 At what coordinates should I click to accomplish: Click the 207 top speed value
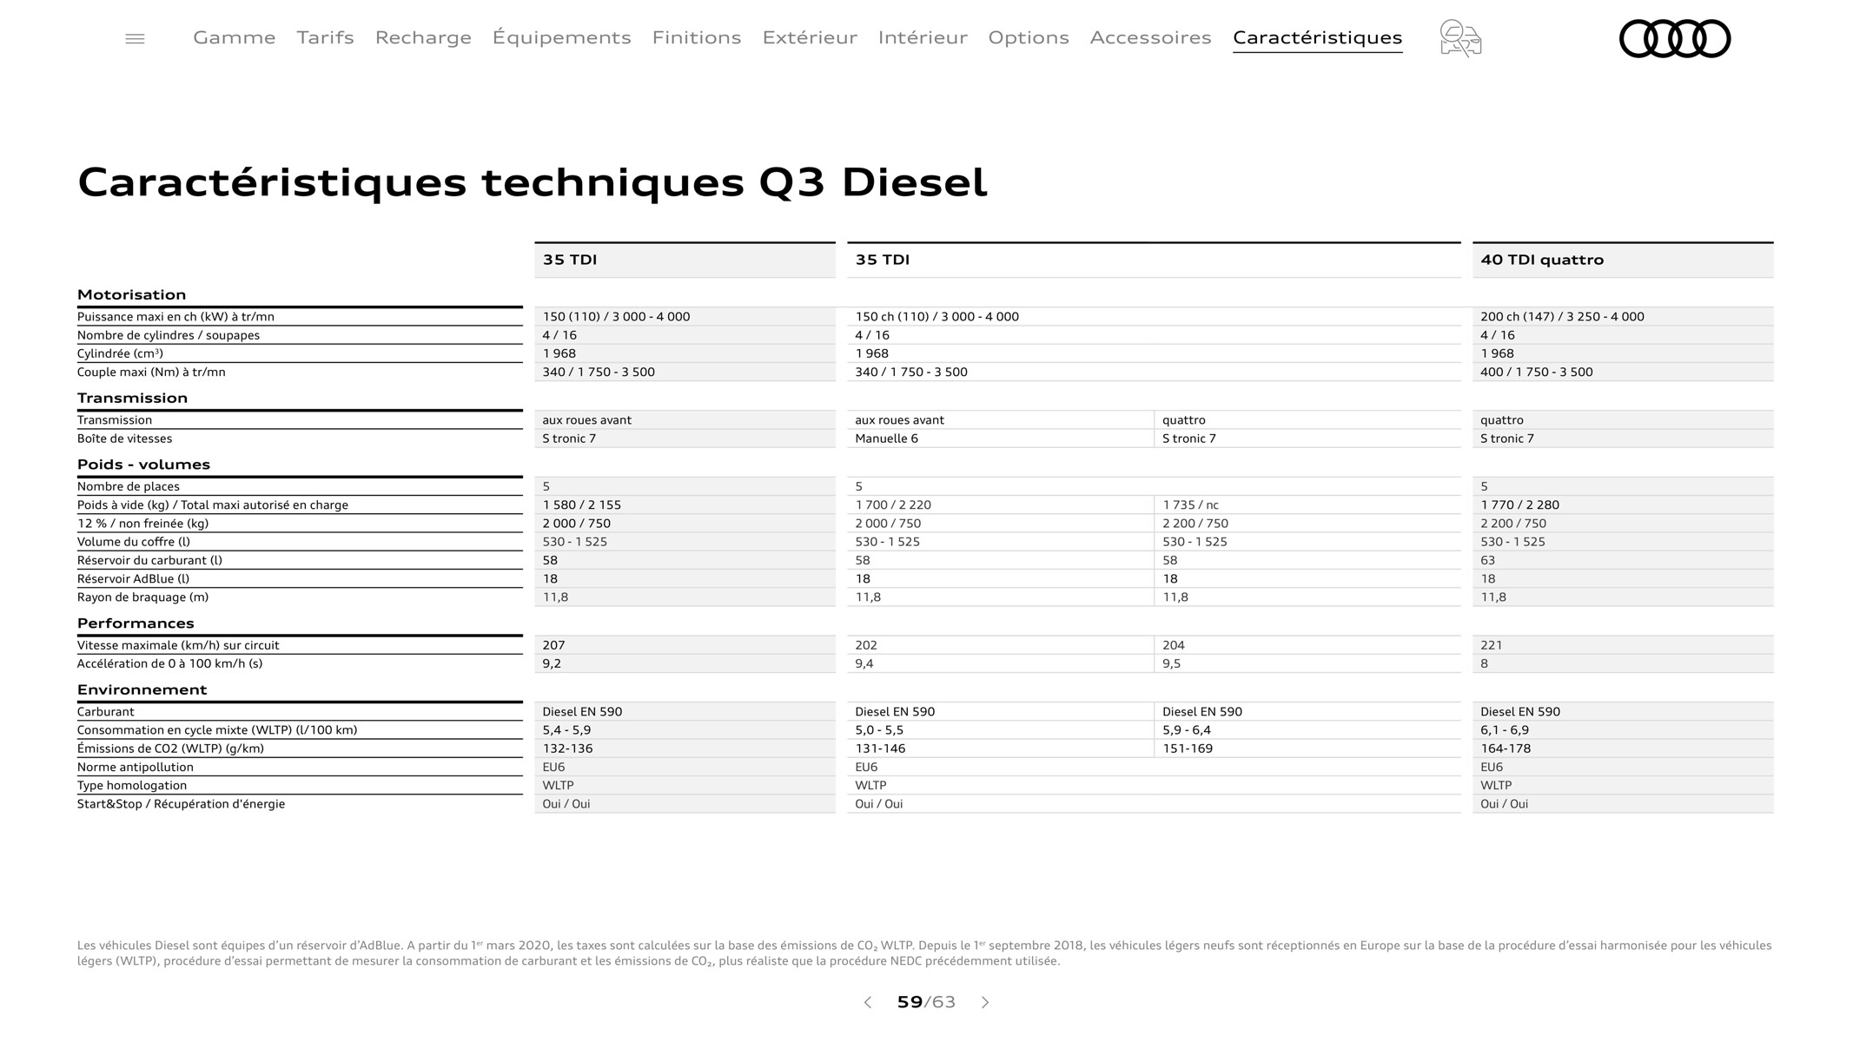(x=553, y=645)
